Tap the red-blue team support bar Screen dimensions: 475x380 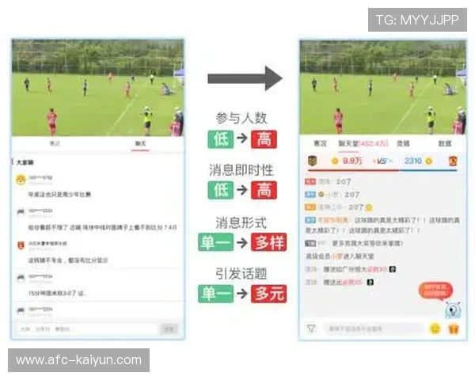tap(382, 171)
